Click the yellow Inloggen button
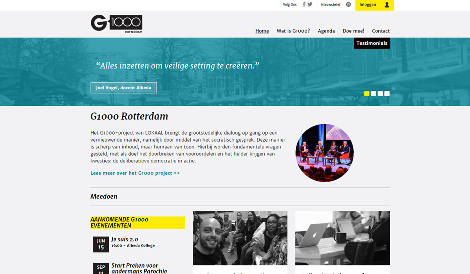The height and width of the screenshot is (274, 470). pos(374,5)
